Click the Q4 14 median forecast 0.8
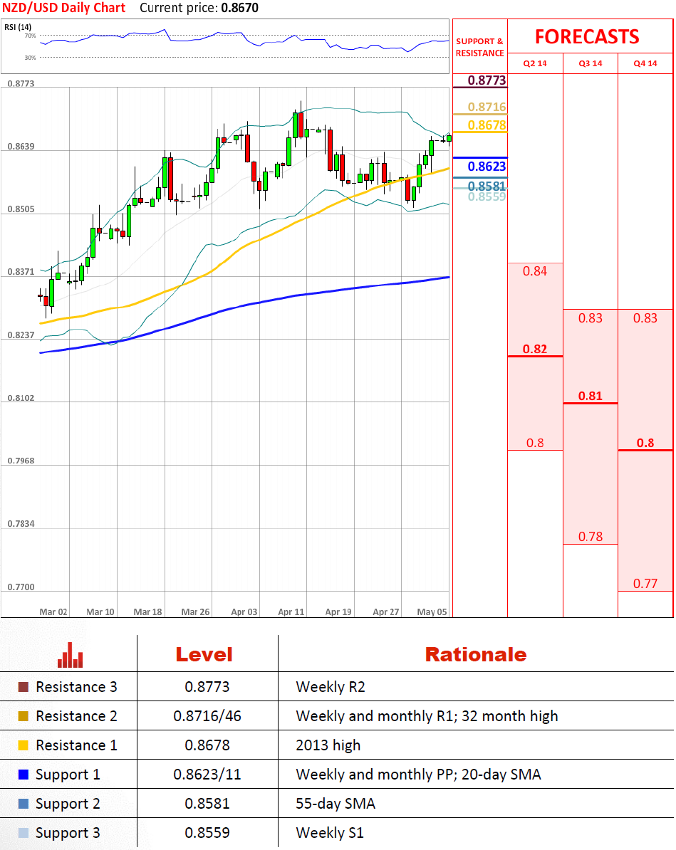 click(645, 443)
